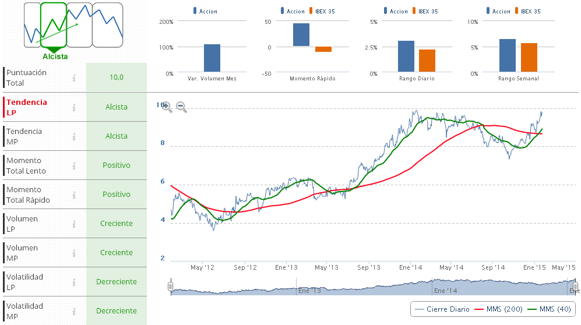Toggle Accion legend in Rango Semanal chart
Viewport: 581px width, 325px height.
(497, 11)
